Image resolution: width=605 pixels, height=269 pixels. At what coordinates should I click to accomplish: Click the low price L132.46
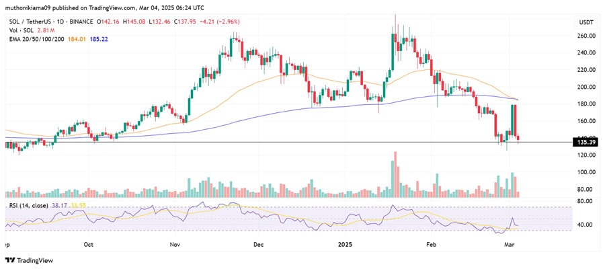coord(160,22)
